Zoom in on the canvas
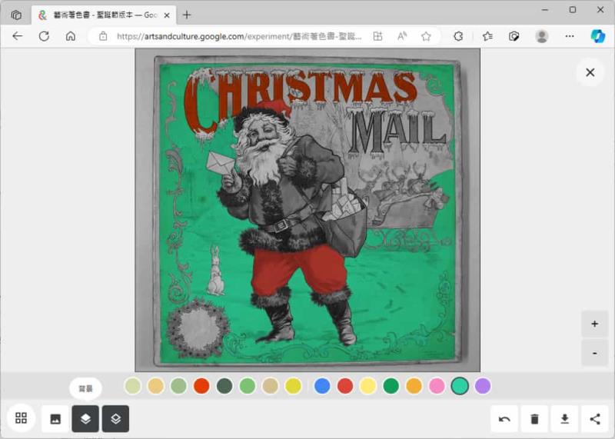 click(594, 324)
